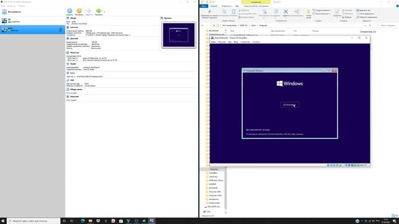Viewport: 399px width, 224px height.
Task: Click Explorer navigation pane scrollbar
Action: pos(226,188)
